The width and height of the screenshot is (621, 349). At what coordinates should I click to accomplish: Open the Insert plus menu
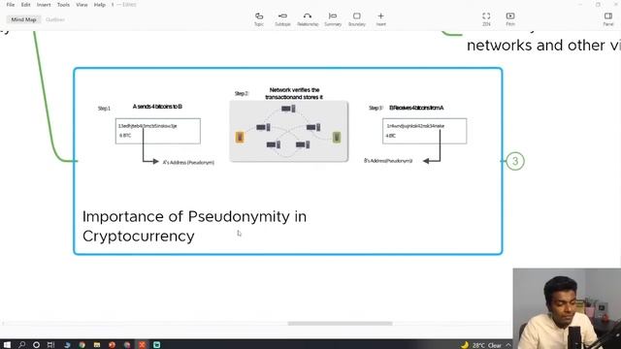pyautogui.click(x=380, y=19)
